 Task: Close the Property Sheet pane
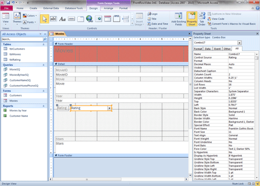[x=257, y=33]
